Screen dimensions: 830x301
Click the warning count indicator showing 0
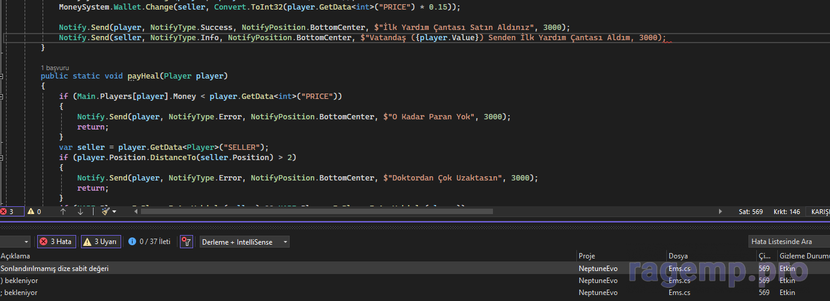point(34,212)
